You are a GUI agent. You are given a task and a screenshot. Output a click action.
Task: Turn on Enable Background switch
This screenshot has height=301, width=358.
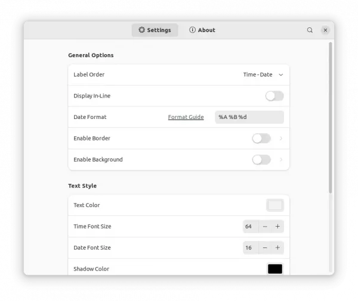[x=261, y=159]
